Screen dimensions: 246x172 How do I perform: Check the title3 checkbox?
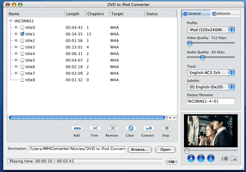tap(22, 47)
